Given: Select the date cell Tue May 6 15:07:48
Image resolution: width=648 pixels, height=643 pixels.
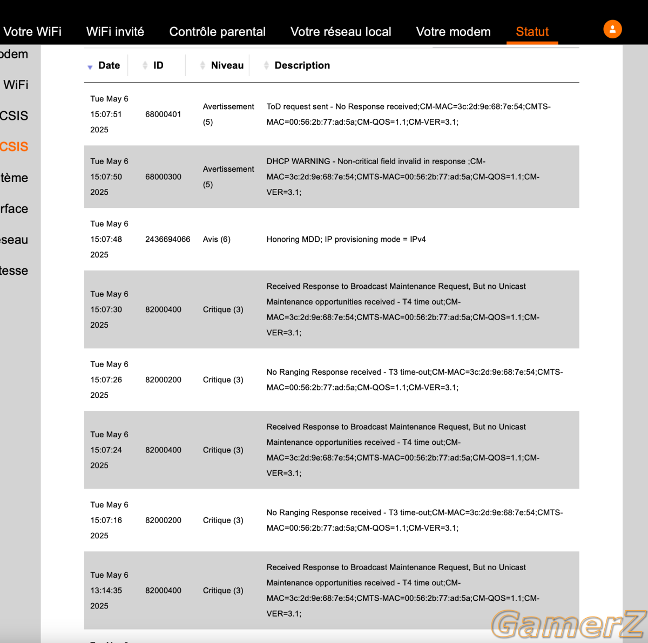Looking at the screenshot, I should 110,239.
